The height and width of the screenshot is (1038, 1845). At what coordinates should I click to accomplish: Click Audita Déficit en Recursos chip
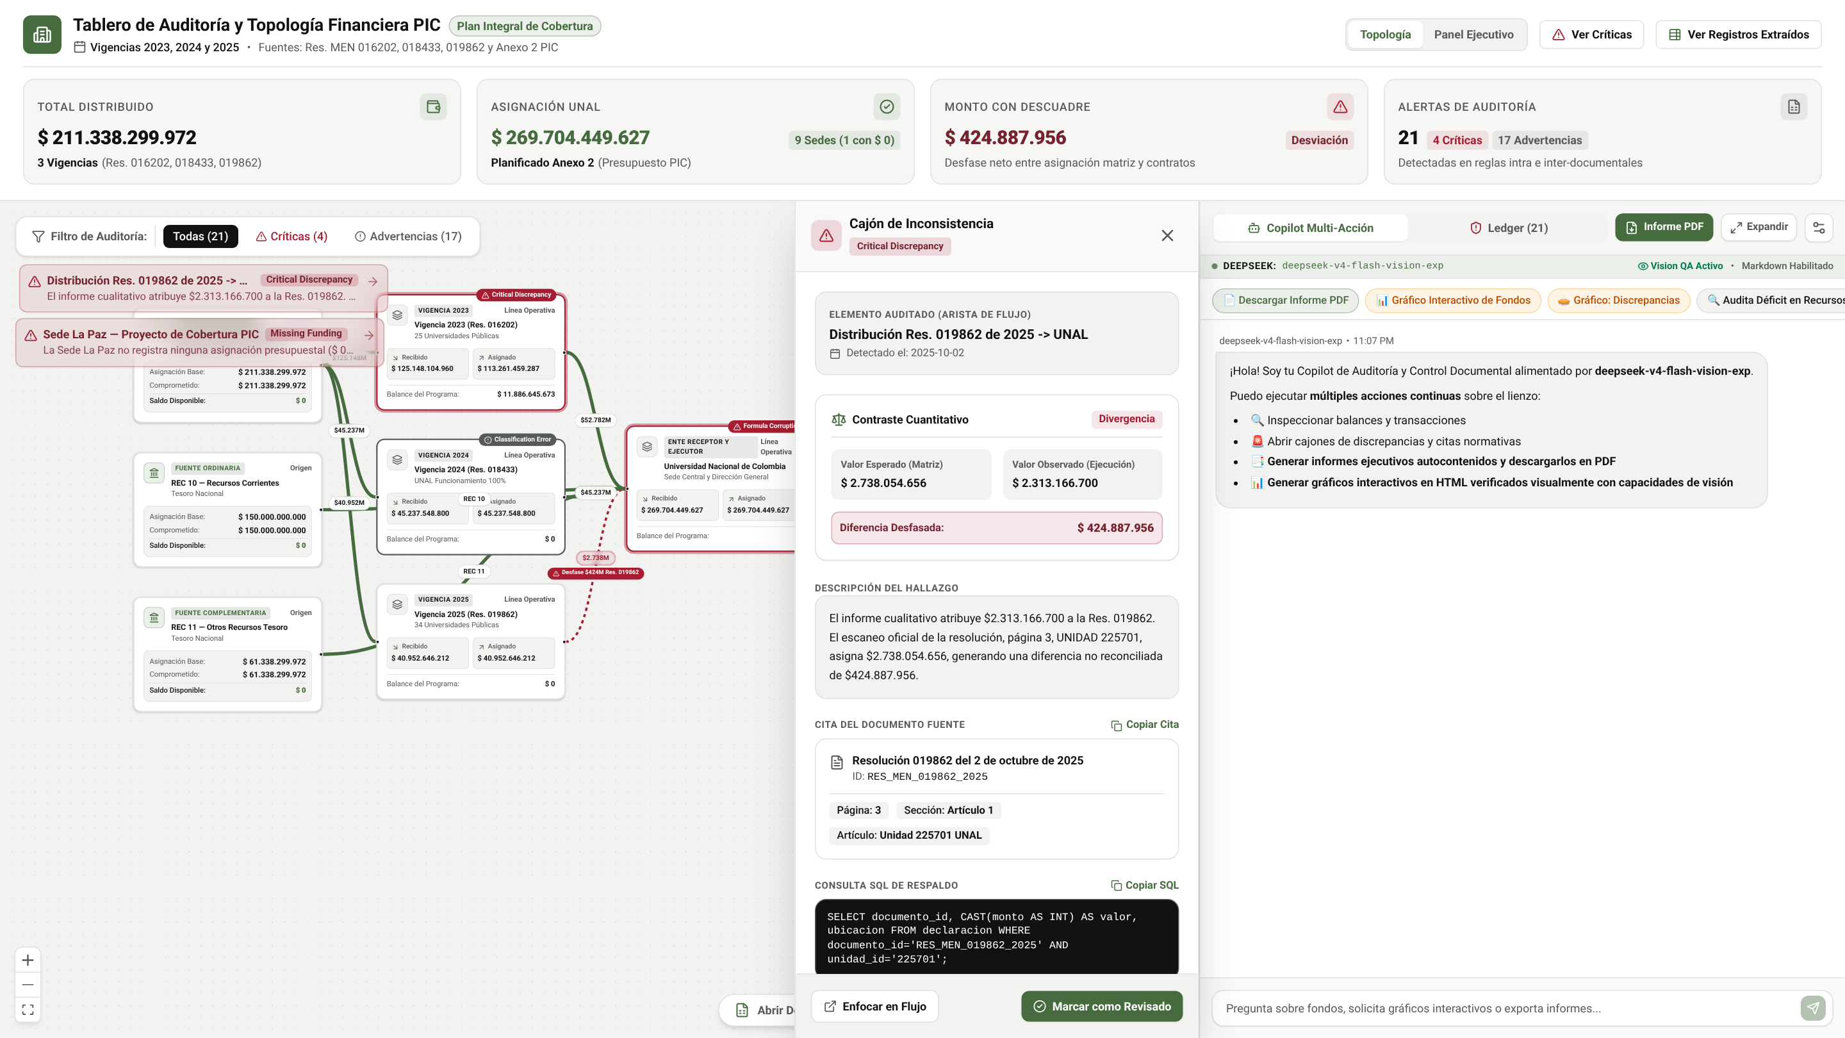[1771, 300]
